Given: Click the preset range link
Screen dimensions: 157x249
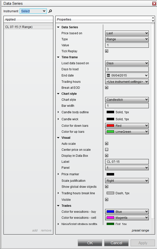Looking at the screenshot, I should click(140, 230).
